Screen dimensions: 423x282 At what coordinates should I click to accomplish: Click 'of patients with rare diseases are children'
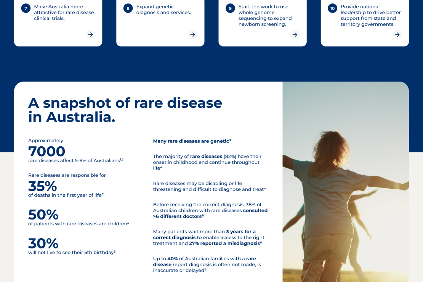pyautogui.click(x=79, y=224)
